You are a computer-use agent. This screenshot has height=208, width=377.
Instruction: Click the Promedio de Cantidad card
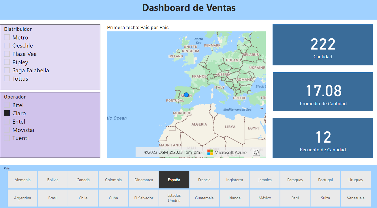tap(323, 92)
